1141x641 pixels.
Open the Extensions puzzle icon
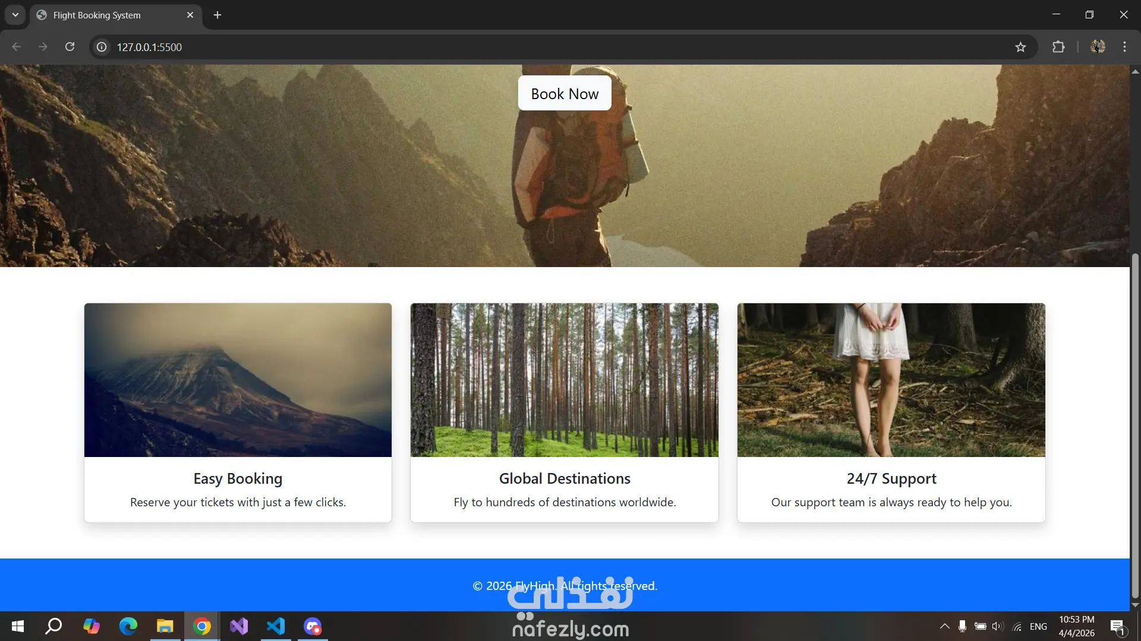tap(1058, 47)
